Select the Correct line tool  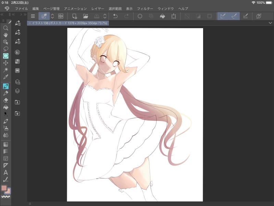(5, 180)
